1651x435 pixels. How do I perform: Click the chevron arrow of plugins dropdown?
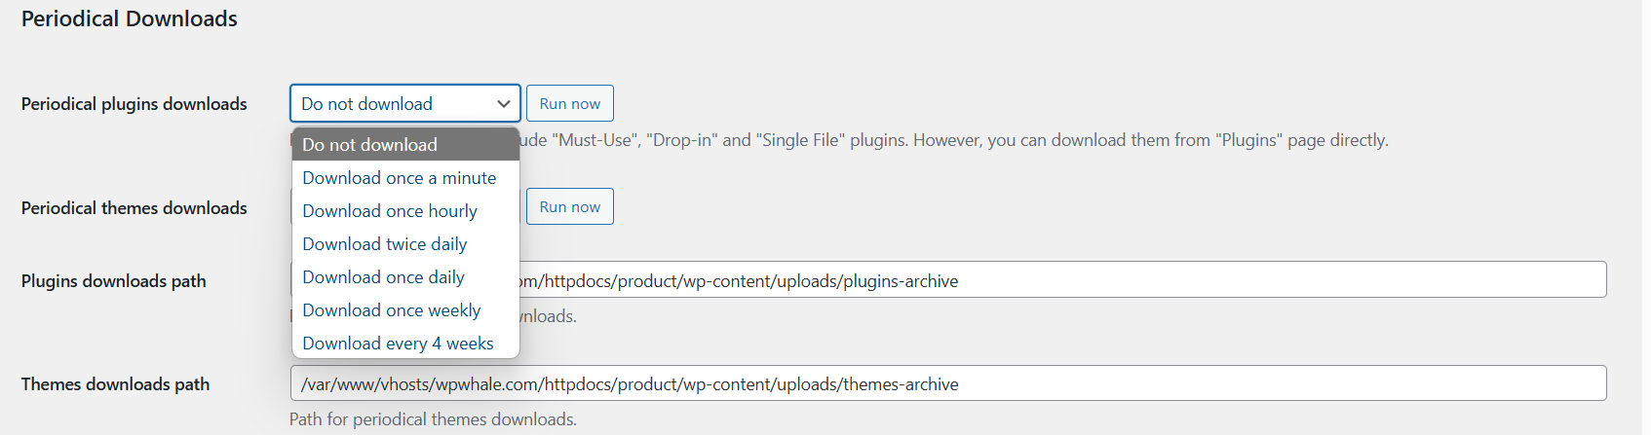(504, 104)
